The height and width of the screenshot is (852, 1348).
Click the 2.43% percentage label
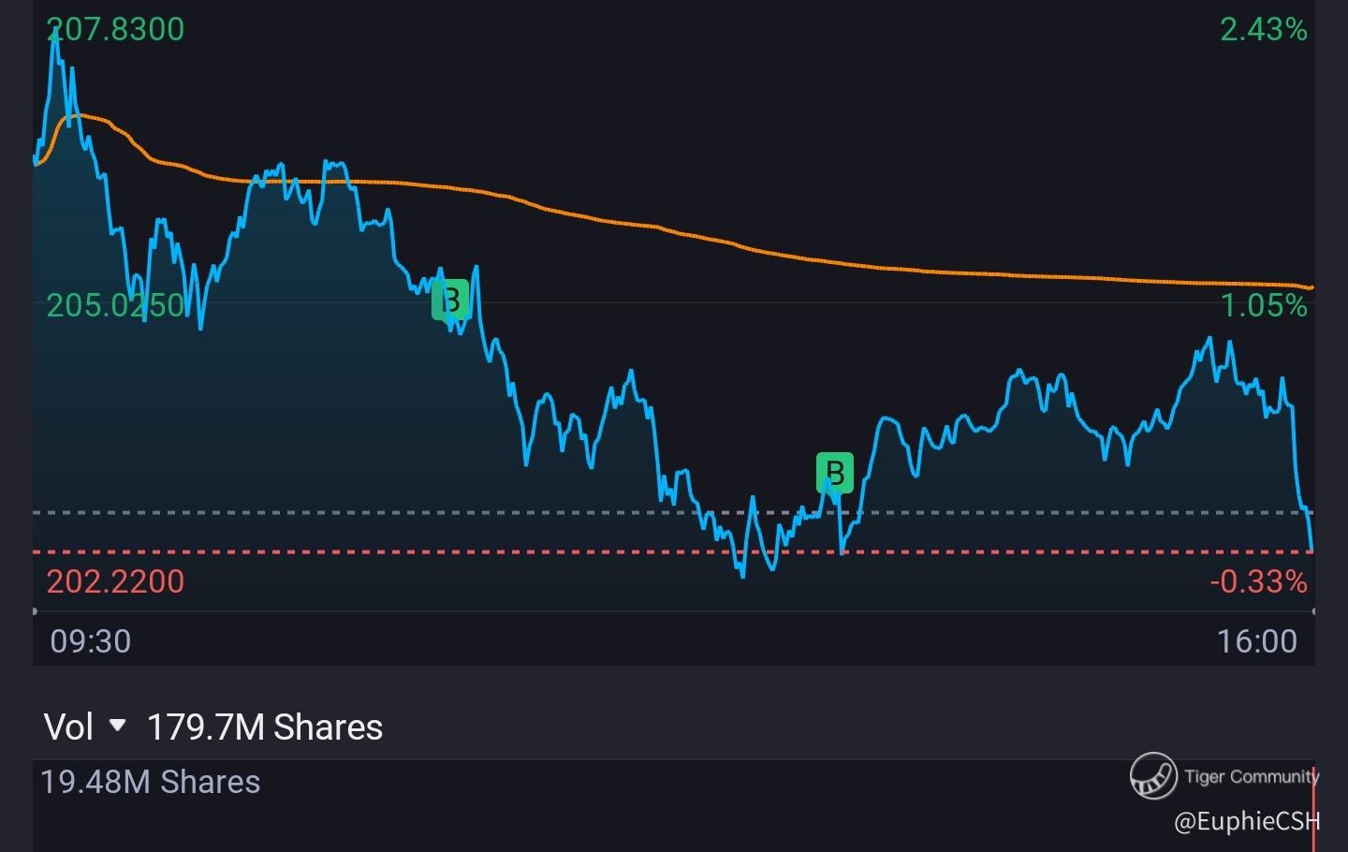pos(1264,29)
